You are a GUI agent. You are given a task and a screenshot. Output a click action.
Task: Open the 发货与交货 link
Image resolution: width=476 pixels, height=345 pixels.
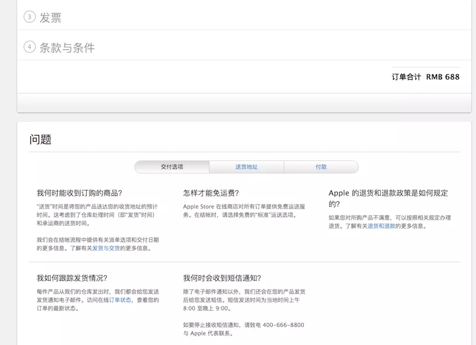point(106,248)
